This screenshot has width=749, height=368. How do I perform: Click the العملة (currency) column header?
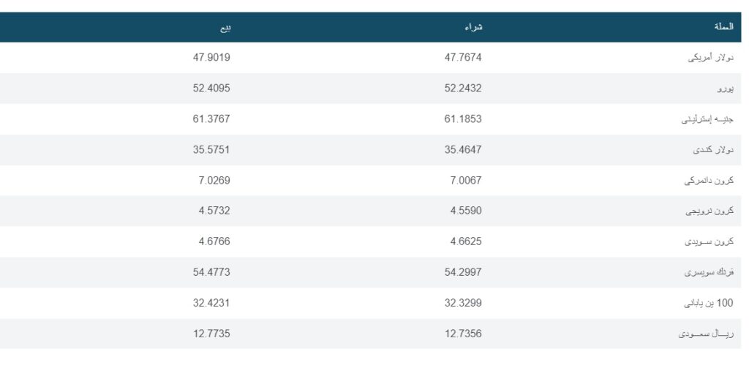pyautogui.click(x=723, y=27)
